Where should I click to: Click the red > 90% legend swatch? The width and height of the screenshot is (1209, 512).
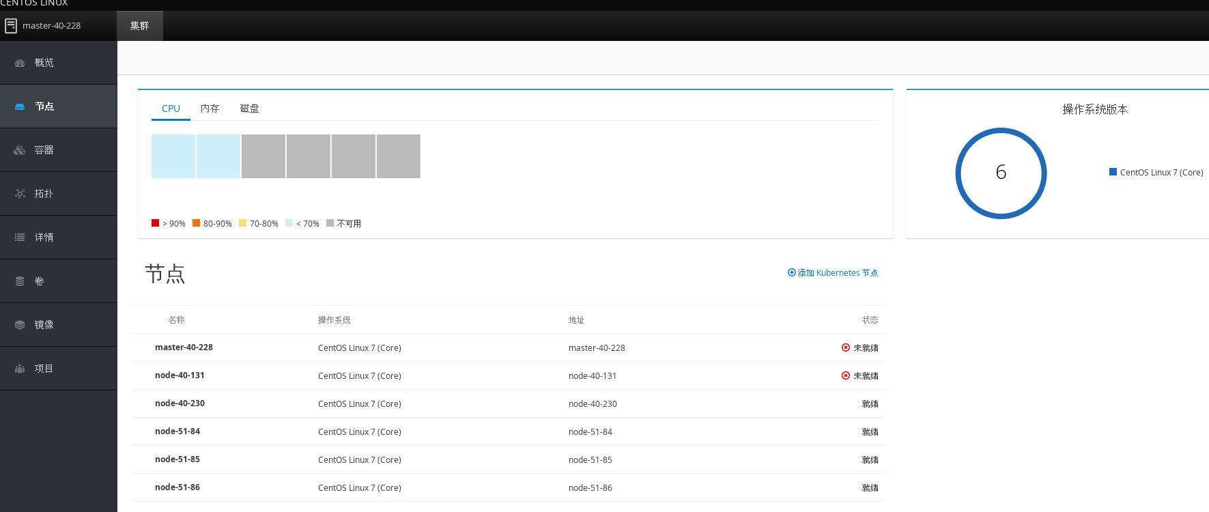click(x=155, y=223)
